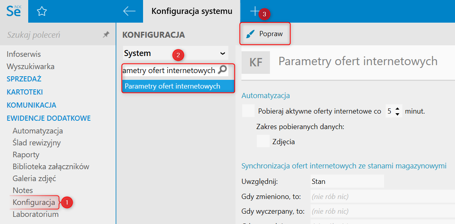Expand the System configuration dropdown

175,53
